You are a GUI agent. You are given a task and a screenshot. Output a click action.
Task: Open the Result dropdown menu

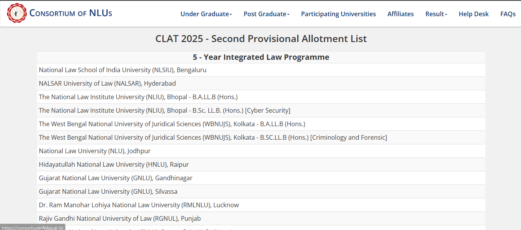pos(436,14)
